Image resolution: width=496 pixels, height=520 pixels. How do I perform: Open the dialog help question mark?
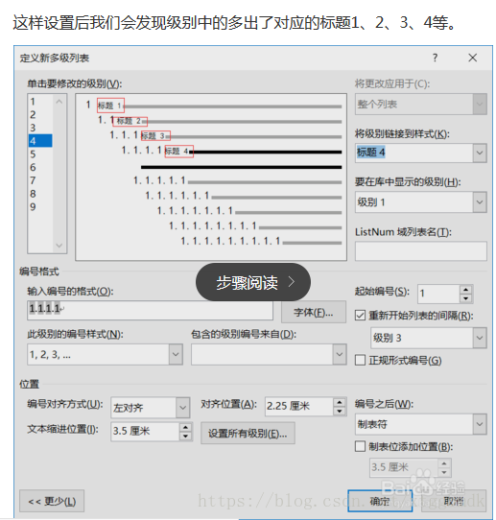435,58
